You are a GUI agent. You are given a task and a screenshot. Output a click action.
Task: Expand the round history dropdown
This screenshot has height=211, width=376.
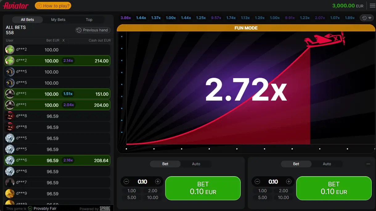(x=366, y=18)
